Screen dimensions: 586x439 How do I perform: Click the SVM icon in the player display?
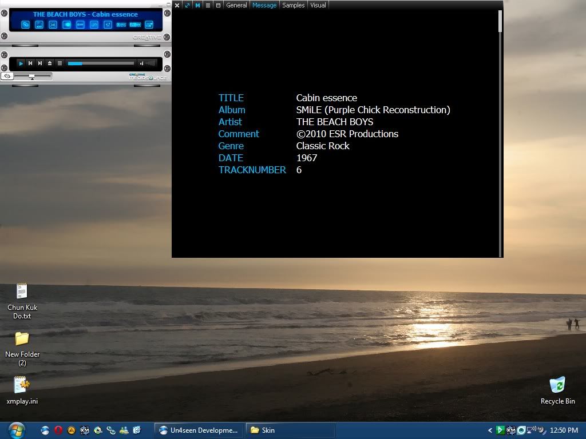80,25
